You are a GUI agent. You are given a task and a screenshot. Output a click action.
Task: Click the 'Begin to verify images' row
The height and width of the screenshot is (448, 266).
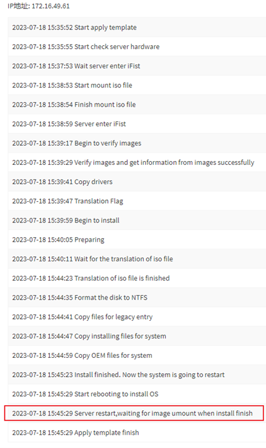tap(137, 143)
